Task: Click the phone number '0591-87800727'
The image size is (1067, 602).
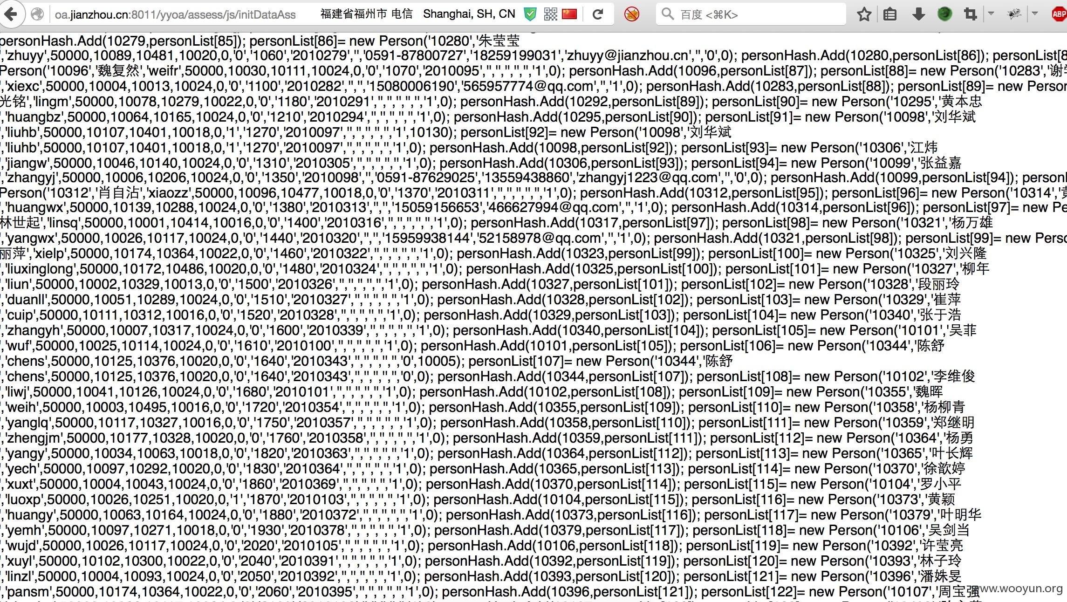Action: pos(417,56)
